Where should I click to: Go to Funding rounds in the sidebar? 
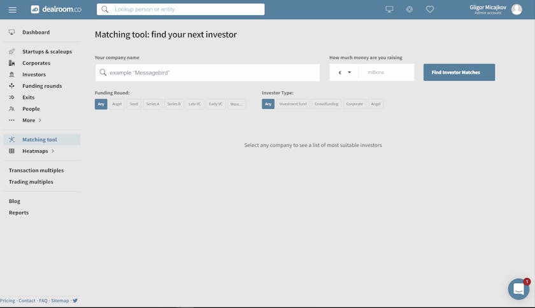(42, 86)
